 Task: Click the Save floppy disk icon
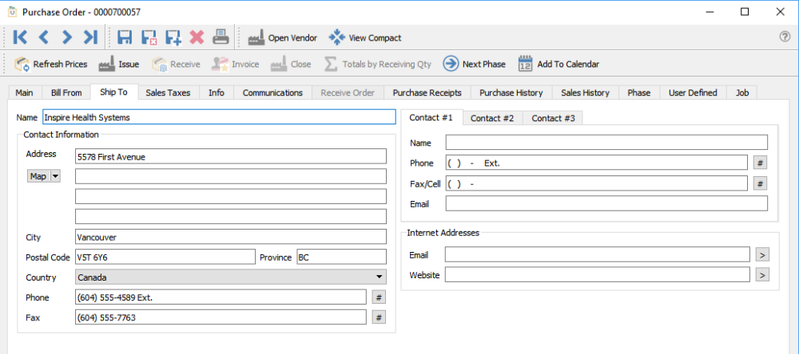pos(125,37)
